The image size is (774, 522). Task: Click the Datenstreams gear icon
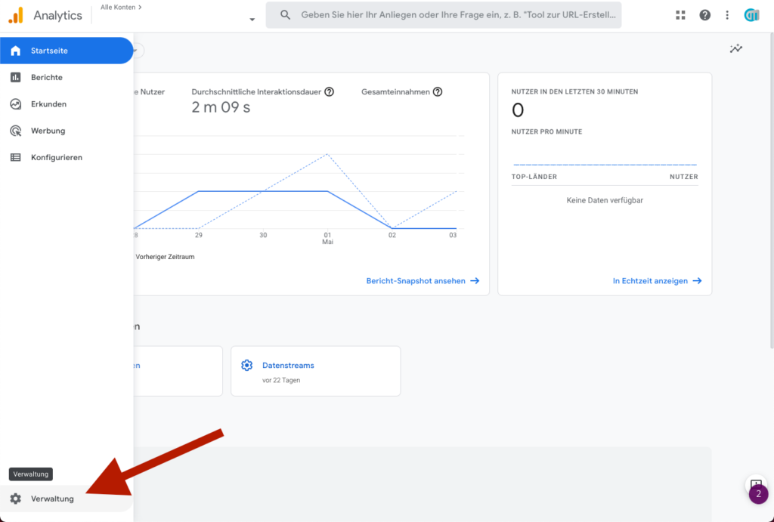247,365
